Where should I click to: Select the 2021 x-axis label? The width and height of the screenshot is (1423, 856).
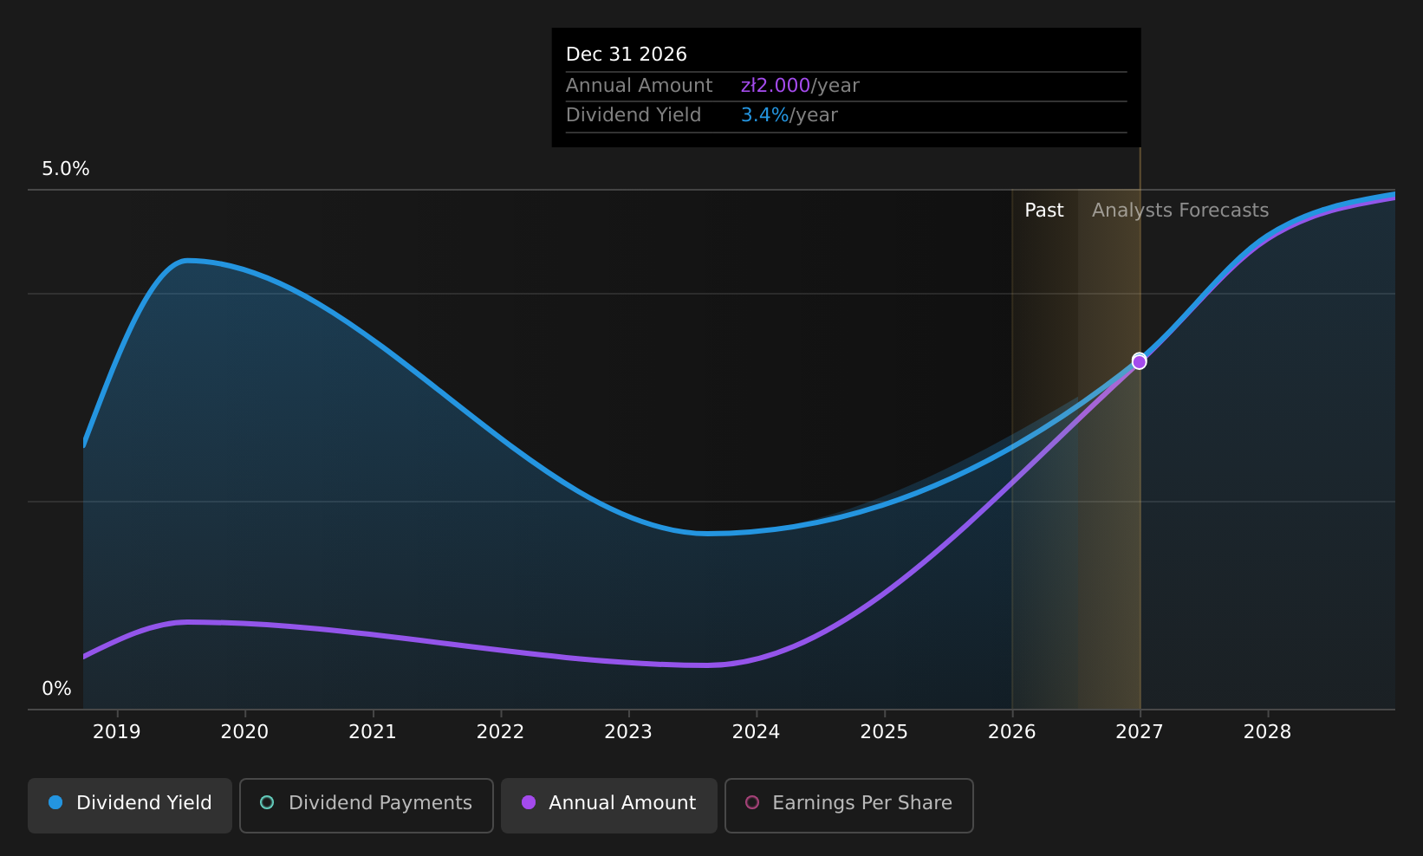pyautogui.click(x=373, y=732)
